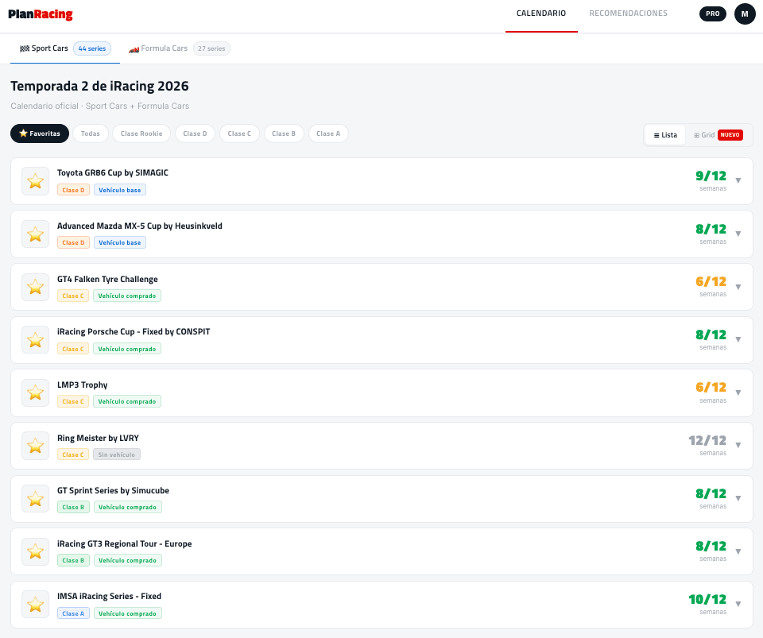
Task: Click iRacing Porsche Cup - Fixed by CONSPIT title
Action: pyautogui.click(x=134, y=331)
